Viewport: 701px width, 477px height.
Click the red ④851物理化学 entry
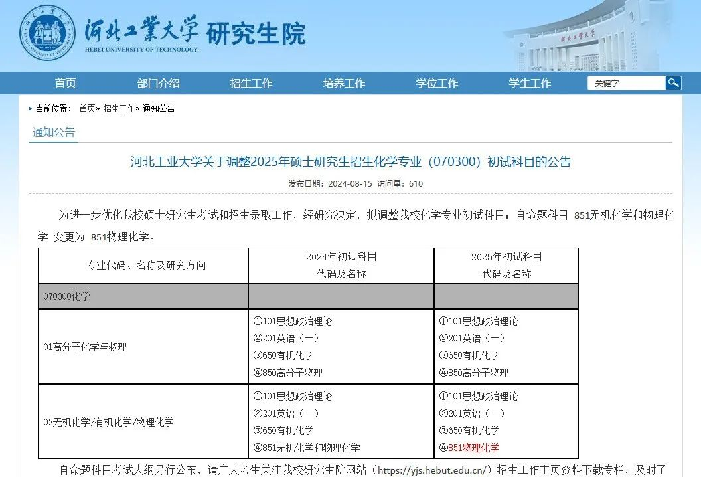click(469, 448)
